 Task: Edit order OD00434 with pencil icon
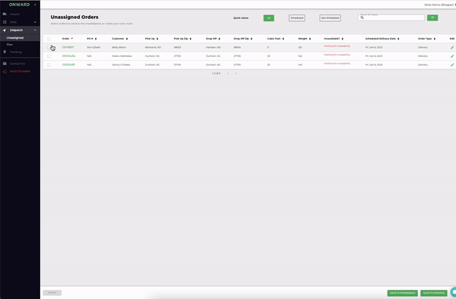pos(452,56)
